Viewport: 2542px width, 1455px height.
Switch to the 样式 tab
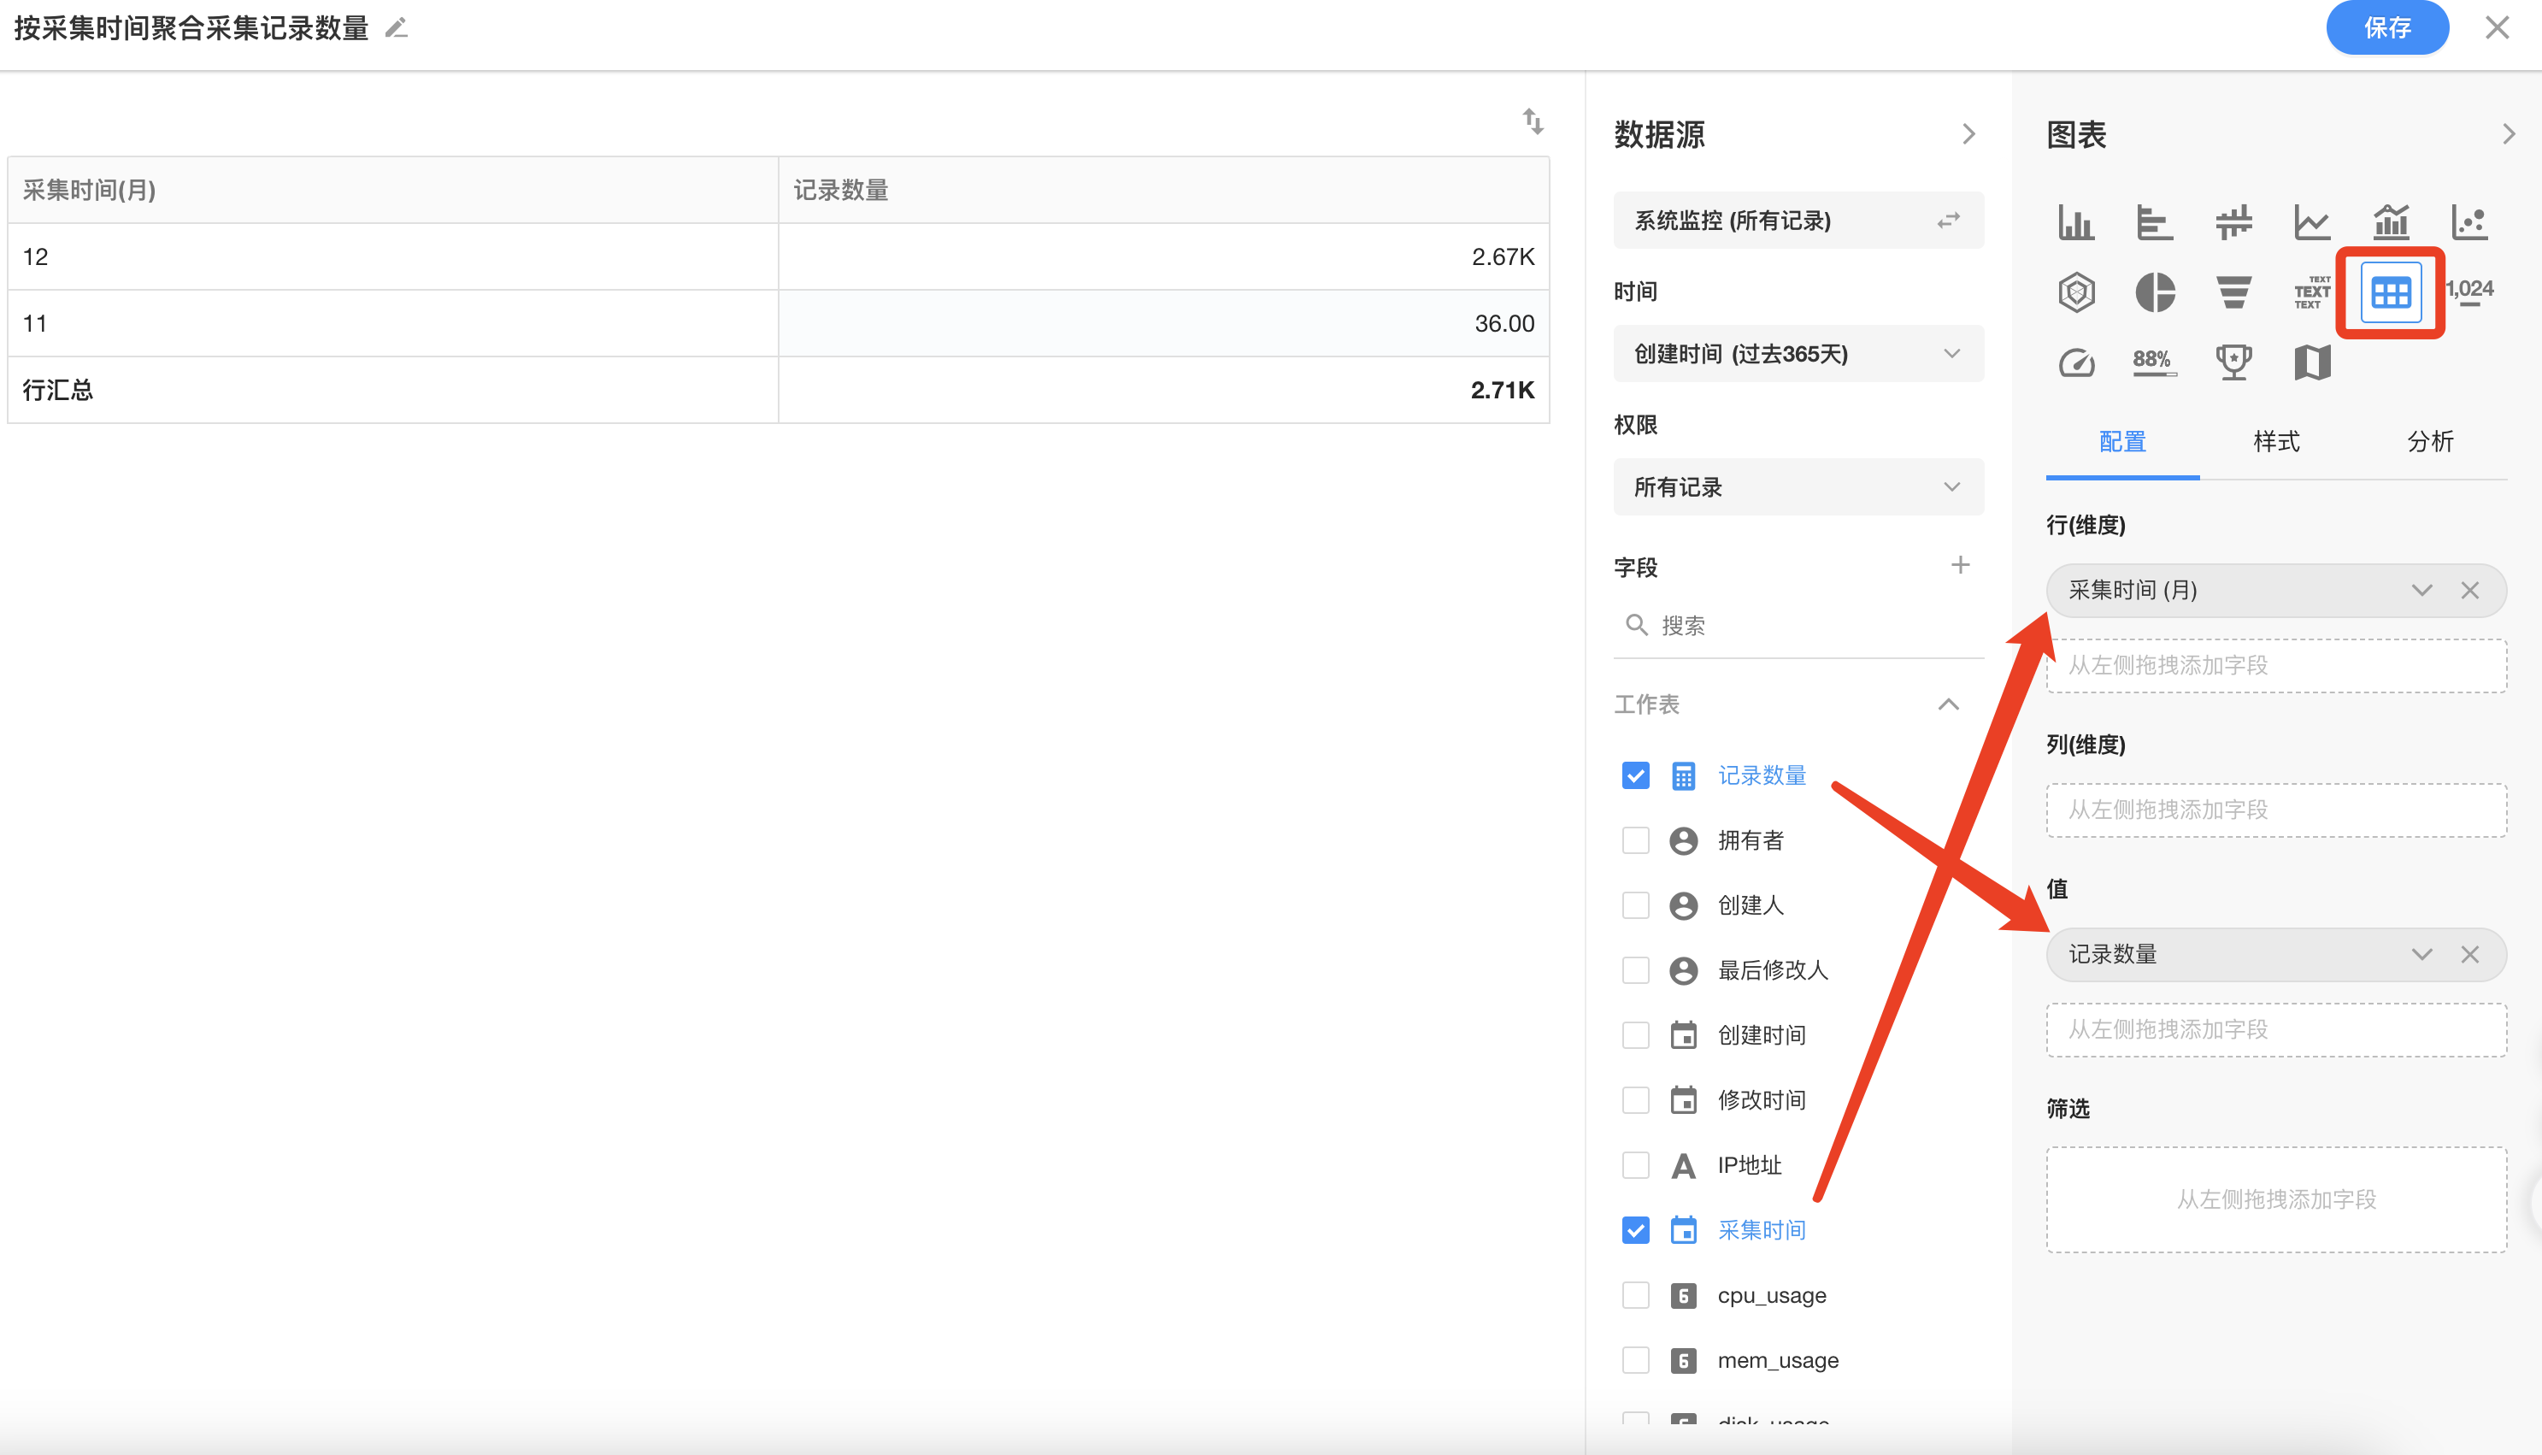tap(2276, 442)
